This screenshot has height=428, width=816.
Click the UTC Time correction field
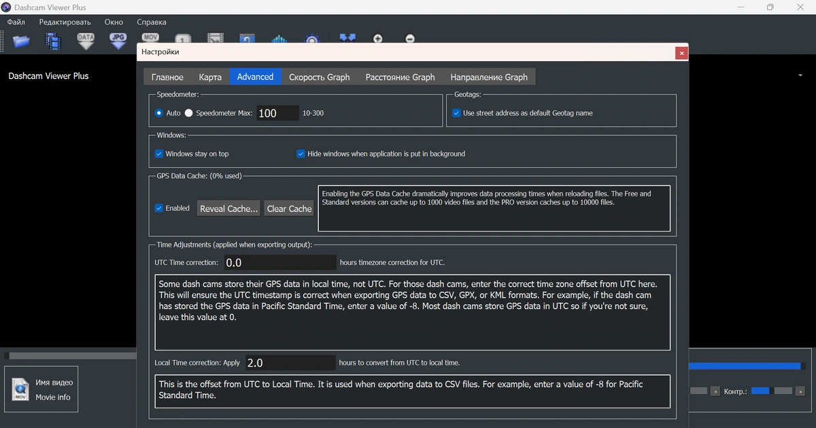[279, 262]
